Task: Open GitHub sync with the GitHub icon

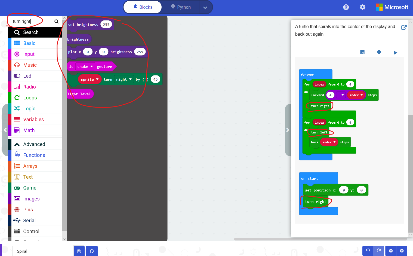Action: (x=91, y=251)
